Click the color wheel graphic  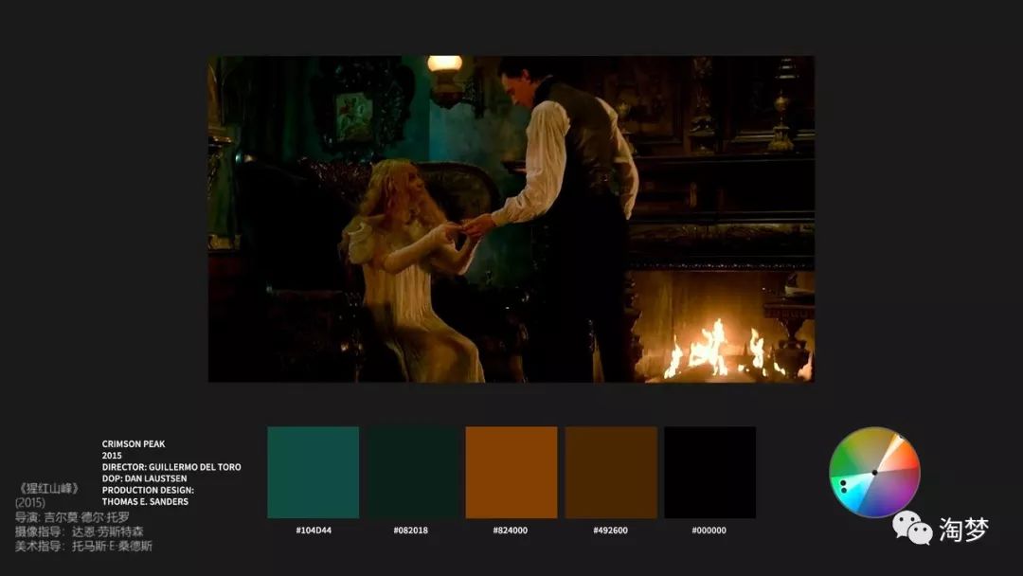click(x=874, y=472)
